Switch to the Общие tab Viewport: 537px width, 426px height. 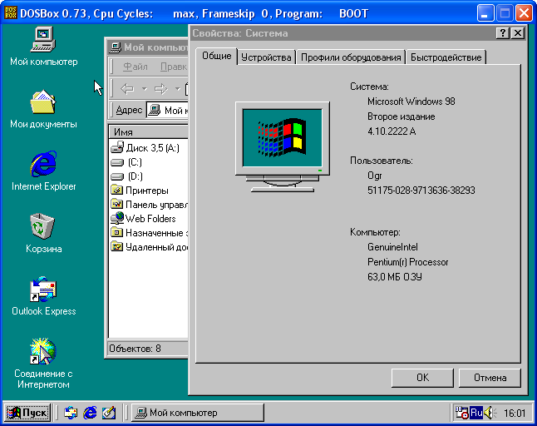[216, 56]
